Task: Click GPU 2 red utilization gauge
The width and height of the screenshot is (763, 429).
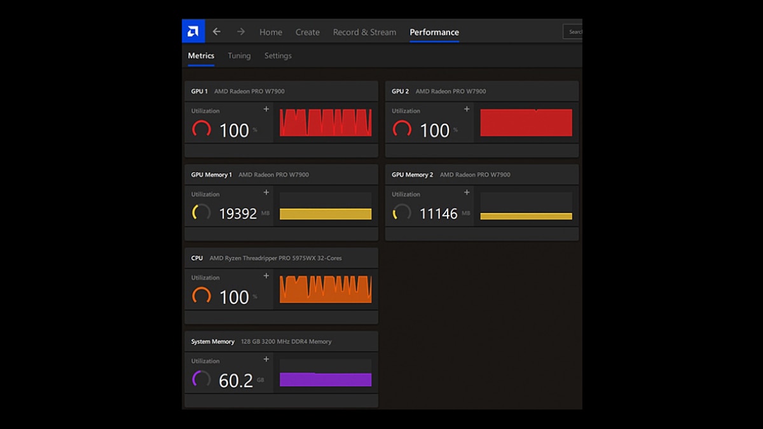Action: pos(402,130)
